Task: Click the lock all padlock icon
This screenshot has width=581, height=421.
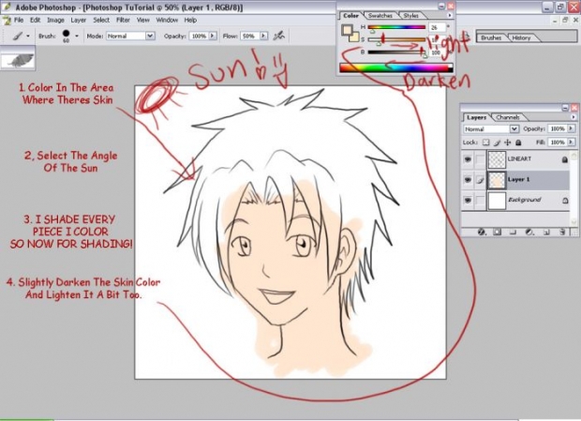Action: click(x=518, y=143)
